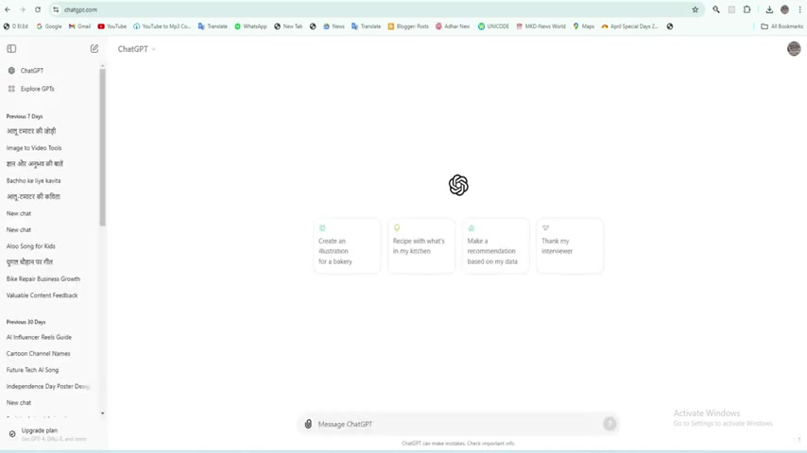The height and width of the screenshot is (453, 807).
Task: Open Aloo Song for Kids chat
Action: [x=31, y=246]
